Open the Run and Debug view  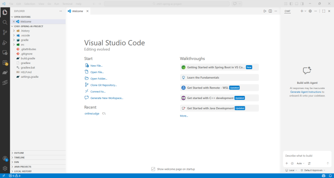(5, 42)
